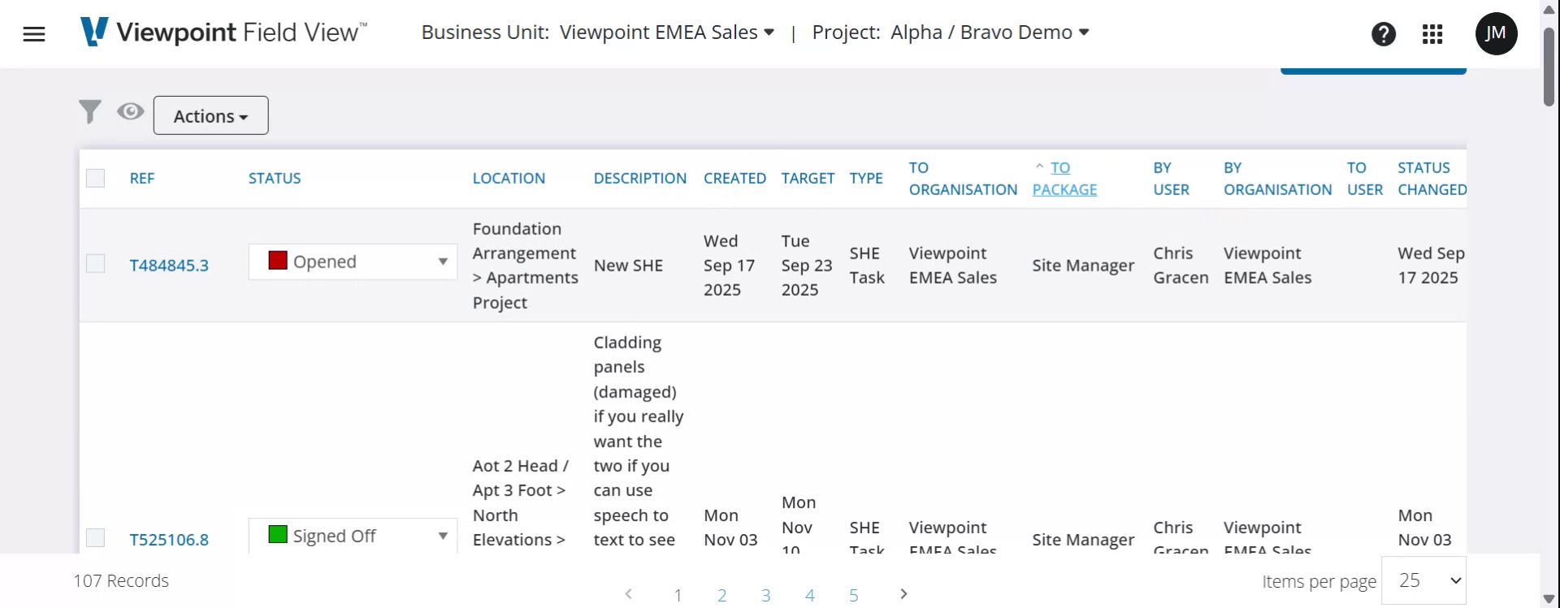Go to page 5
Viewport: 1560px width, 608px height.
click(x=853, y=595)
